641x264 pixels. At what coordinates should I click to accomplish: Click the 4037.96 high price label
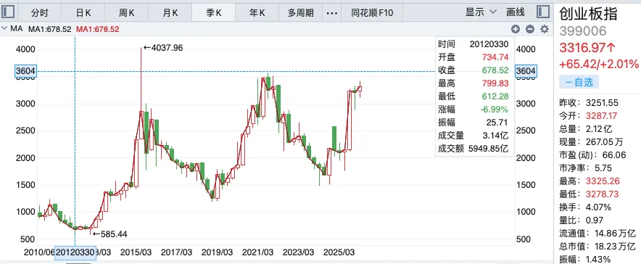tap(162, 48)
